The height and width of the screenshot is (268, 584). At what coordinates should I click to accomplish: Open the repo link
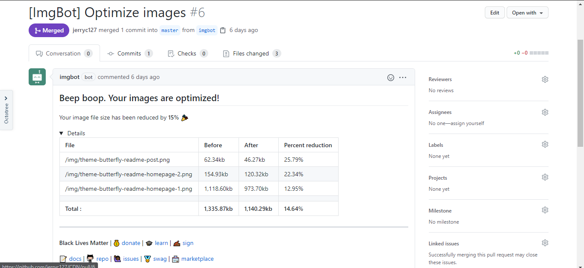point(102,259)
